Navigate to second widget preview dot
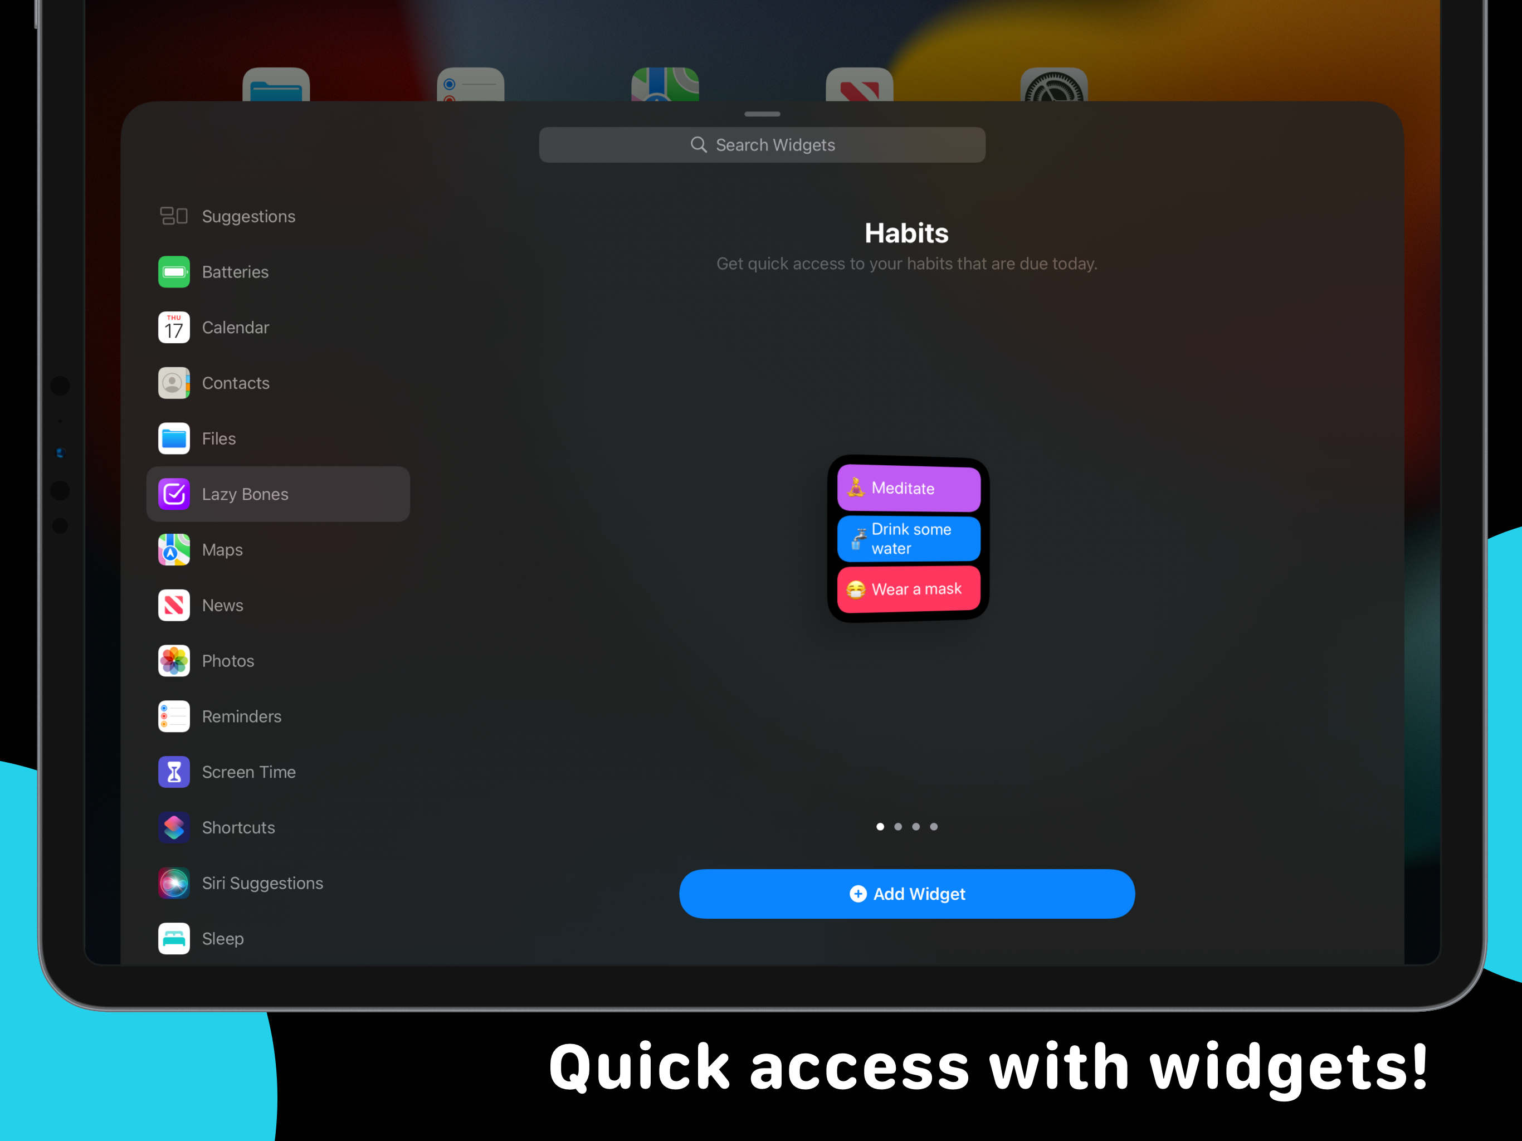Image resolution: width=1522 pixels, height=1141 pixels. (x=897, y=827)
